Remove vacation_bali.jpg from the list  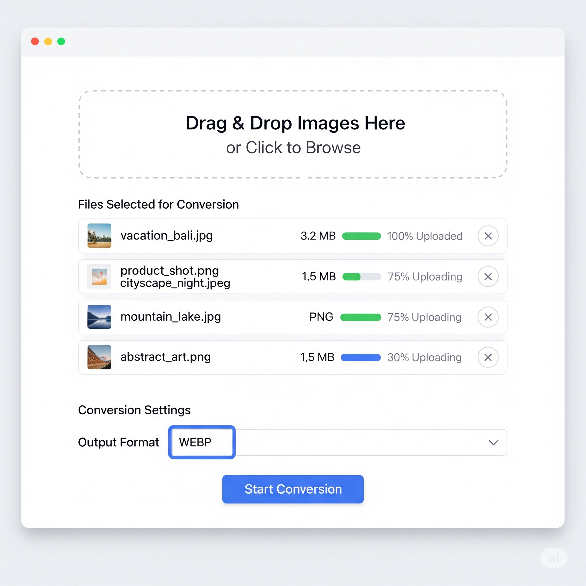point(488,236)
